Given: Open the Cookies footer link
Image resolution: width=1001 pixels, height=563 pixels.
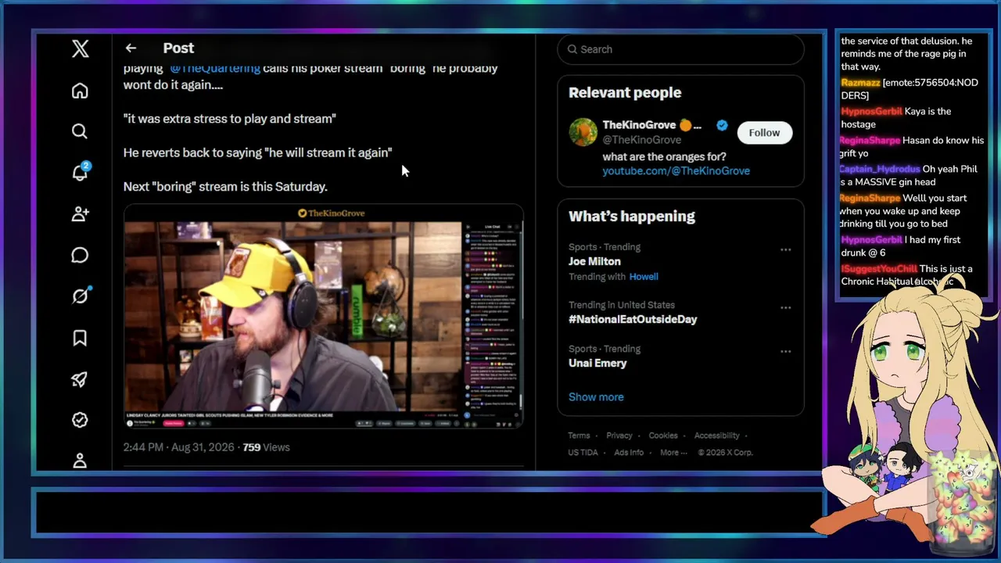Looking at the screenshot, I should 663,436.
